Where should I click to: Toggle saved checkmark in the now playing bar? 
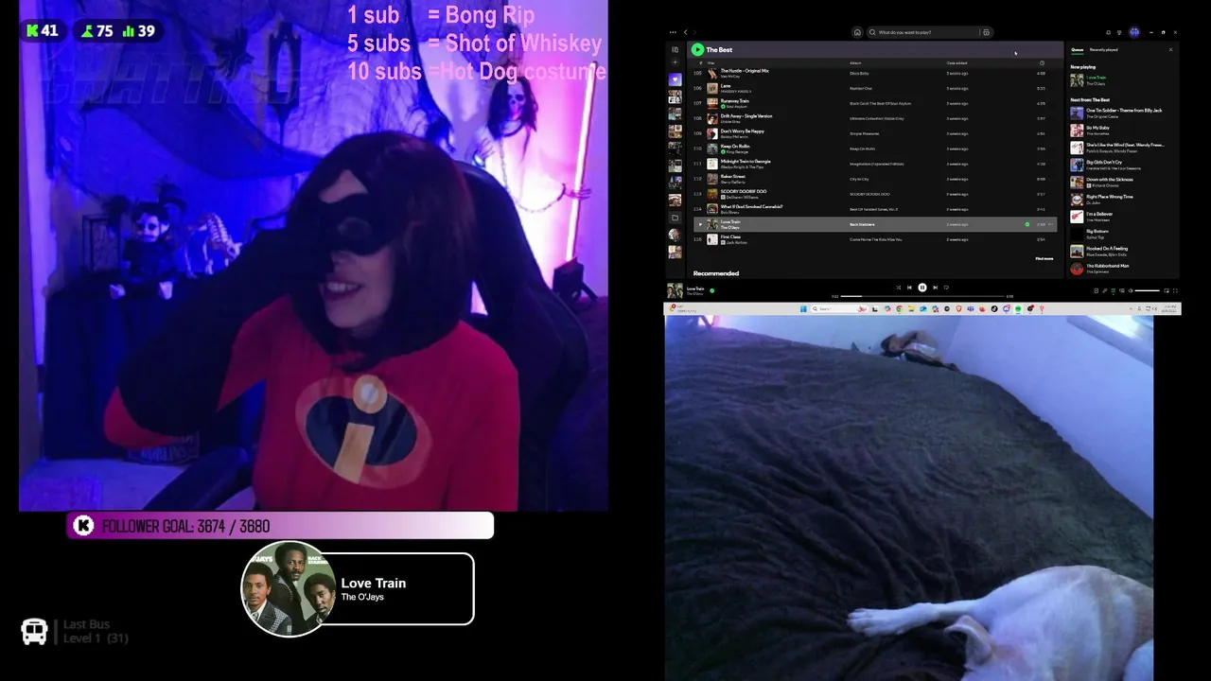pyautogui.click(x=711, y=290)
